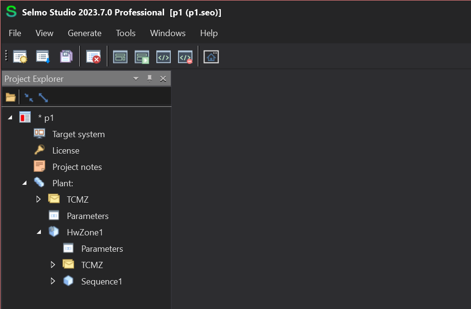The width and height of the screenshot is (471, 309).
Task: Click the home toolbar icon
Action: [x=211, y=57]
